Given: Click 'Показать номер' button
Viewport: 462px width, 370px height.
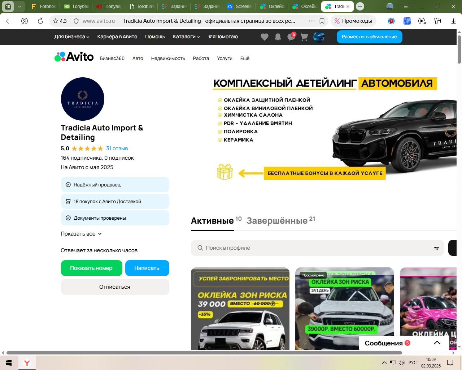Looking at the screenshot, I should pos(91,268).
